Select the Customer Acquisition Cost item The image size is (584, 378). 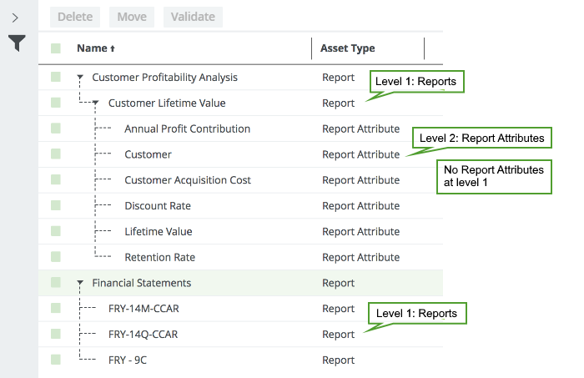click(x=188, y=180)
